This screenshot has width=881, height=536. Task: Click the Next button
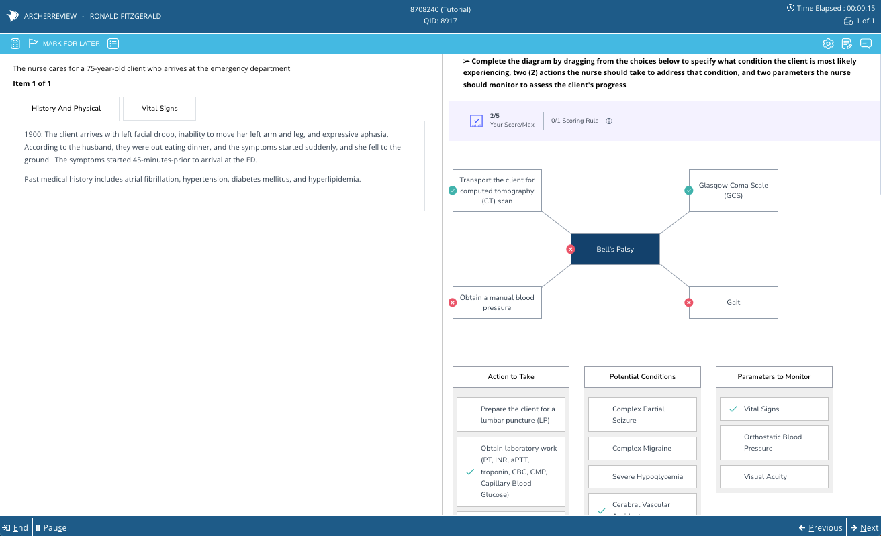pyautogui.click(x=864, y=527)
